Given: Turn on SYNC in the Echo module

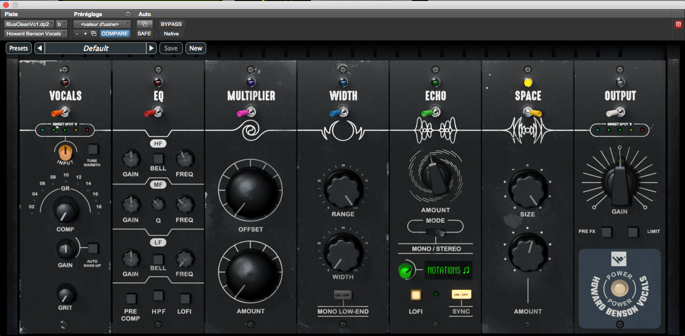Looking at the screenshot, I should [460, 294].
